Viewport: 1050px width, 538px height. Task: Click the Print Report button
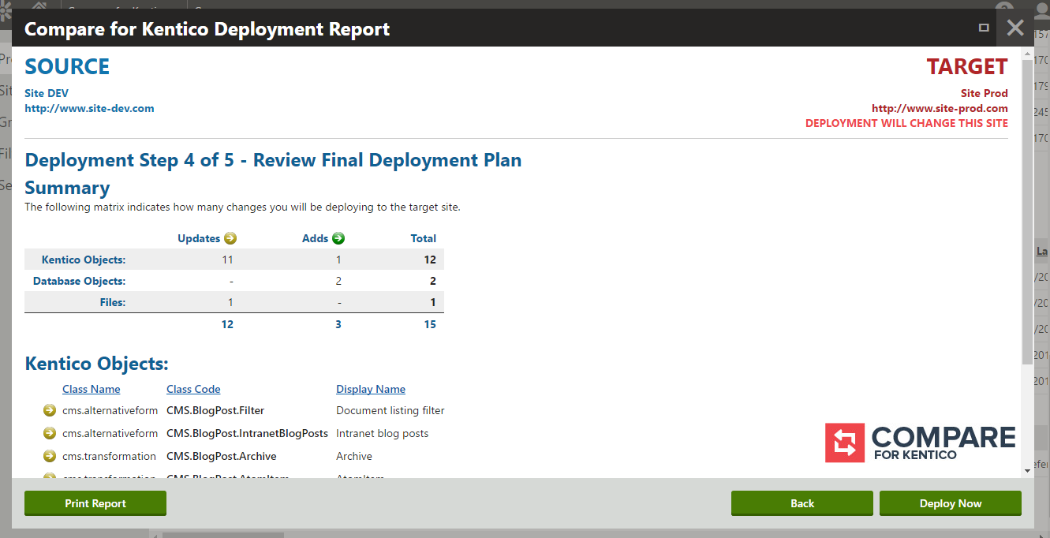coord(95,503)
